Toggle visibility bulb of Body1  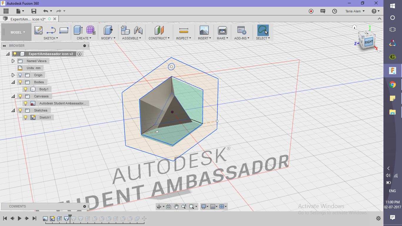[26, 89]
